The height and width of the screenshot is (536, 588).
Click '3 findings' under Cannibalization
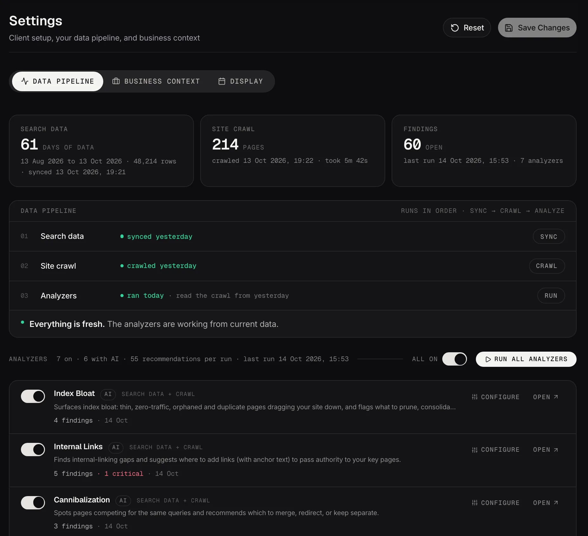click(73, 526)
